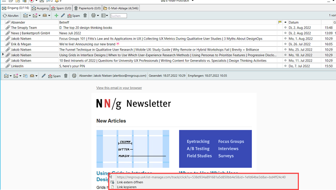Toggle read status dot for The Smaply Team email
Viewport: 336px width, 190px height.
tap(285, 27)
